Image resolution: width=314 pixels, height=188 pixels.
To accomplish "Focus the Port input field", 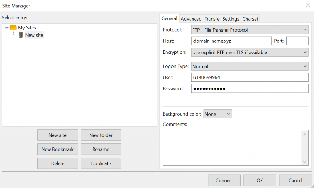I will click(x=297, y=41).
